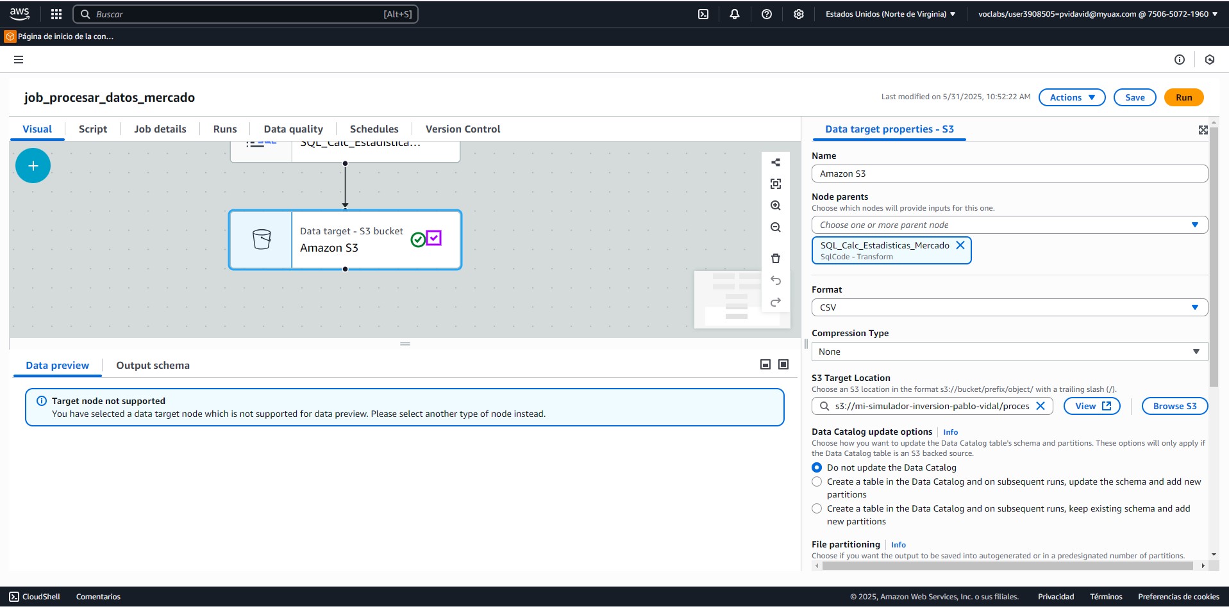
Task: Run the job
Action: pos(1184,97)
